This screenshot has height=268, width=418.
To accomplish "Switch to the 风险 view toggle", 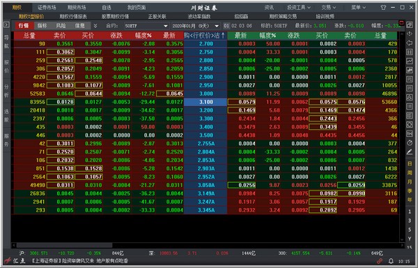I will tap(61, 26).
